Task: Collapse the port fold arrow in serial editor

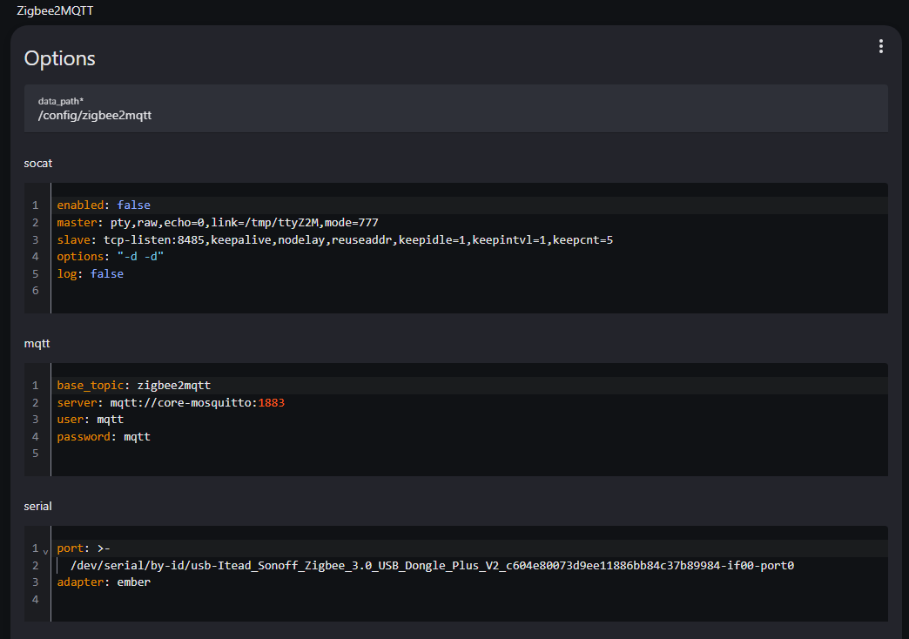Action: 45,551
